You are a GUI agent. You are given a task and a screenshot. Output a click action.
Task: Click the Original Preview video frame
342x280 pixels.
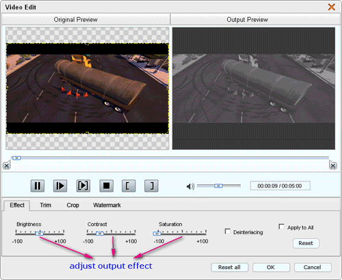pos(88,88)
